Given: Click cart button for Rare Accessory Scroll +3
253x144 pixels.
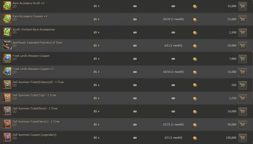Looking at the screenshot, I should (242, 6).
